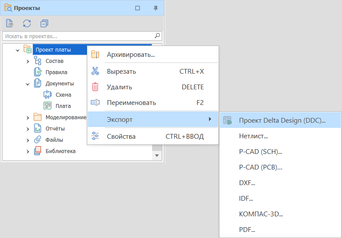Choose Нетлист... export option
Image resolution: width=342 pixels, height=238 pixels.
280,136
